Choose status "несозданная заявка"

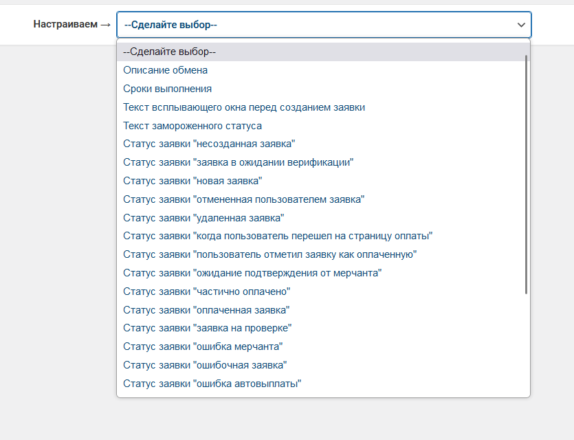209,144
